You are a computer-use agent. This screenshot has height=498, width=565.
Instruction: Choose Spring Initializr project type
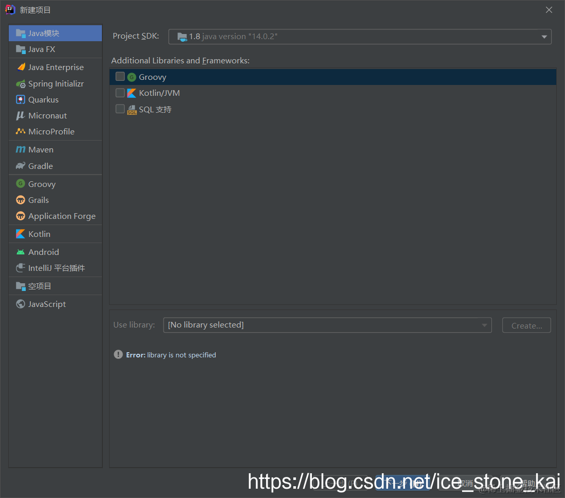coord(56,83)
